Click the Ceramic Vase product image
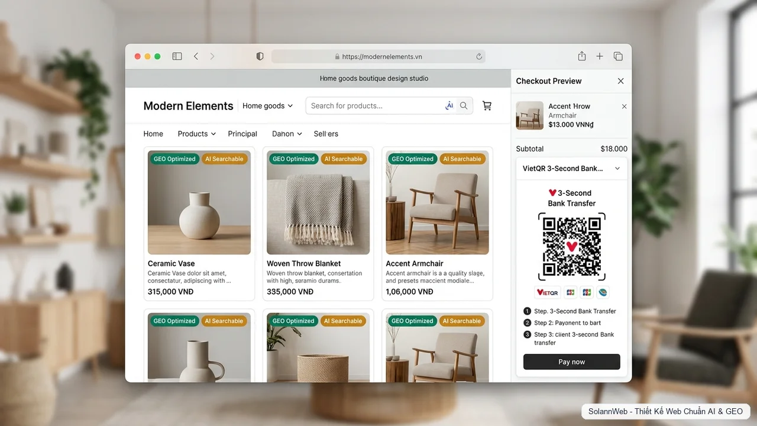The height and width of the screenshot is (426, 757). pyautogui.click(x=199, y=202)
